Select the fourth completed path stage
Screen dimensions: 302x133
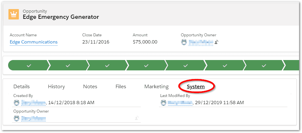(146, 66)
